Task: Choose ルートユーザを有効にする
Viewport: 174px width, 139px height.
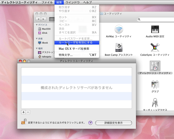Action: (x=77, y=42)
